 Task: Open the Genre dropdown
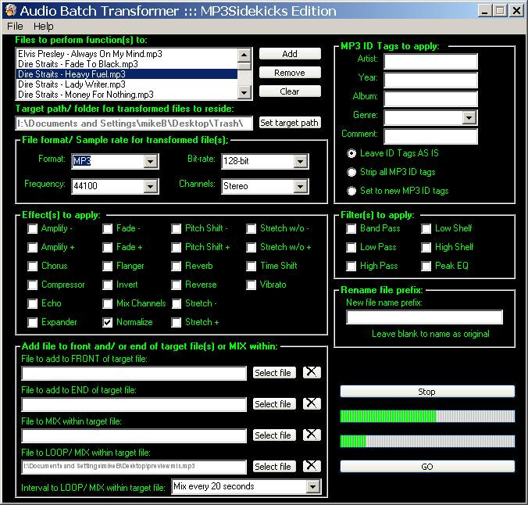click(469, 118)
